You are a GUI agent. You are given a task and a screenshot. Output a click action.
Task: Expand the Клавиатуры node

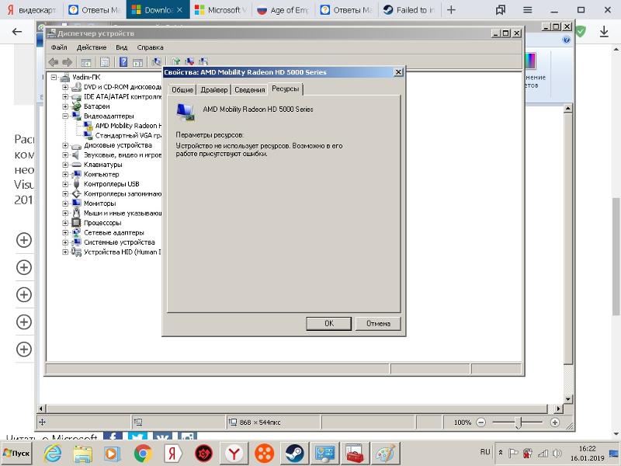click(x=65, y=165)
